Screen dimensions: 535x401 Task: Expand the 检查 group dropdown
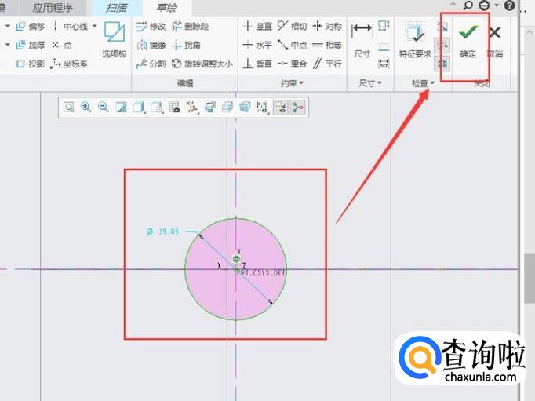(423, 83)
